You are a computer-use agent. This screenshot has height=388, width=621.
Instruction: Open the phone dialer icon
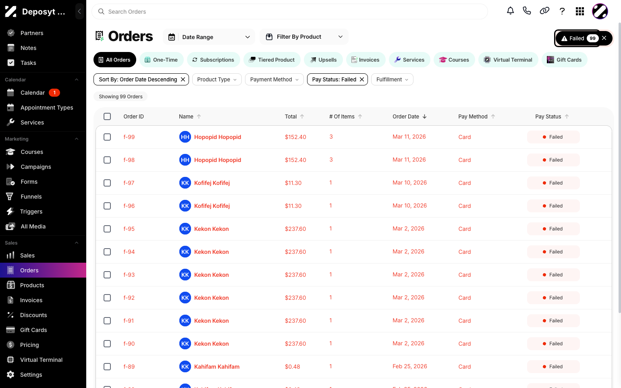coord(527,11)
